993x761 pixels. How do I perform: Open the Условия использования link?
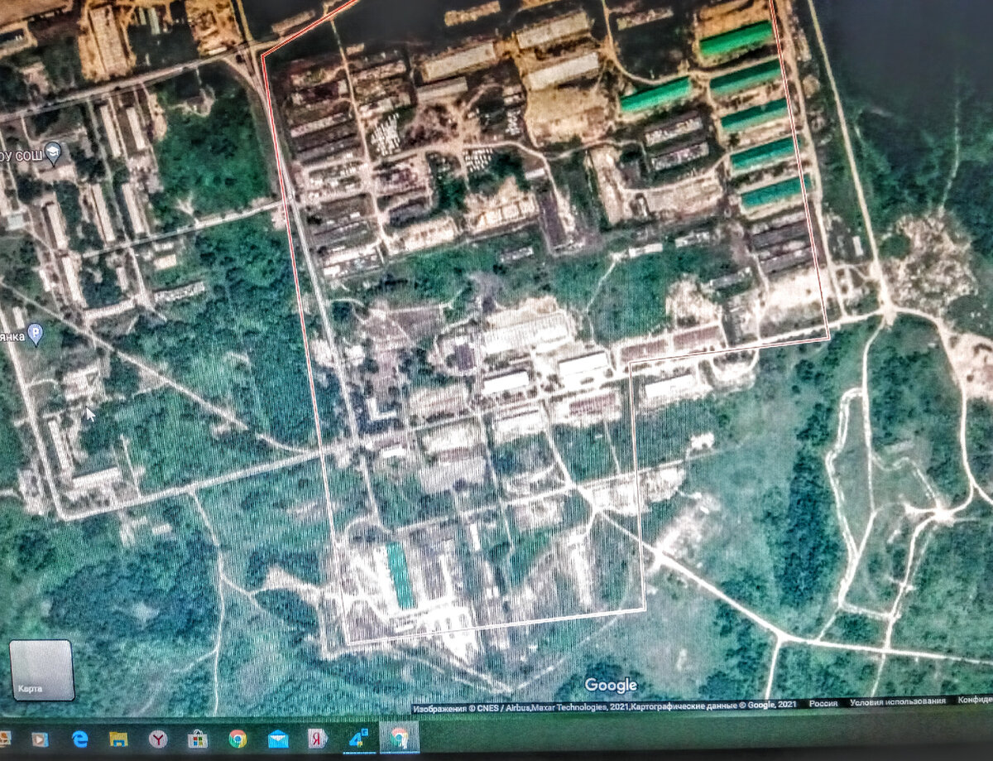tap(896, 701)
